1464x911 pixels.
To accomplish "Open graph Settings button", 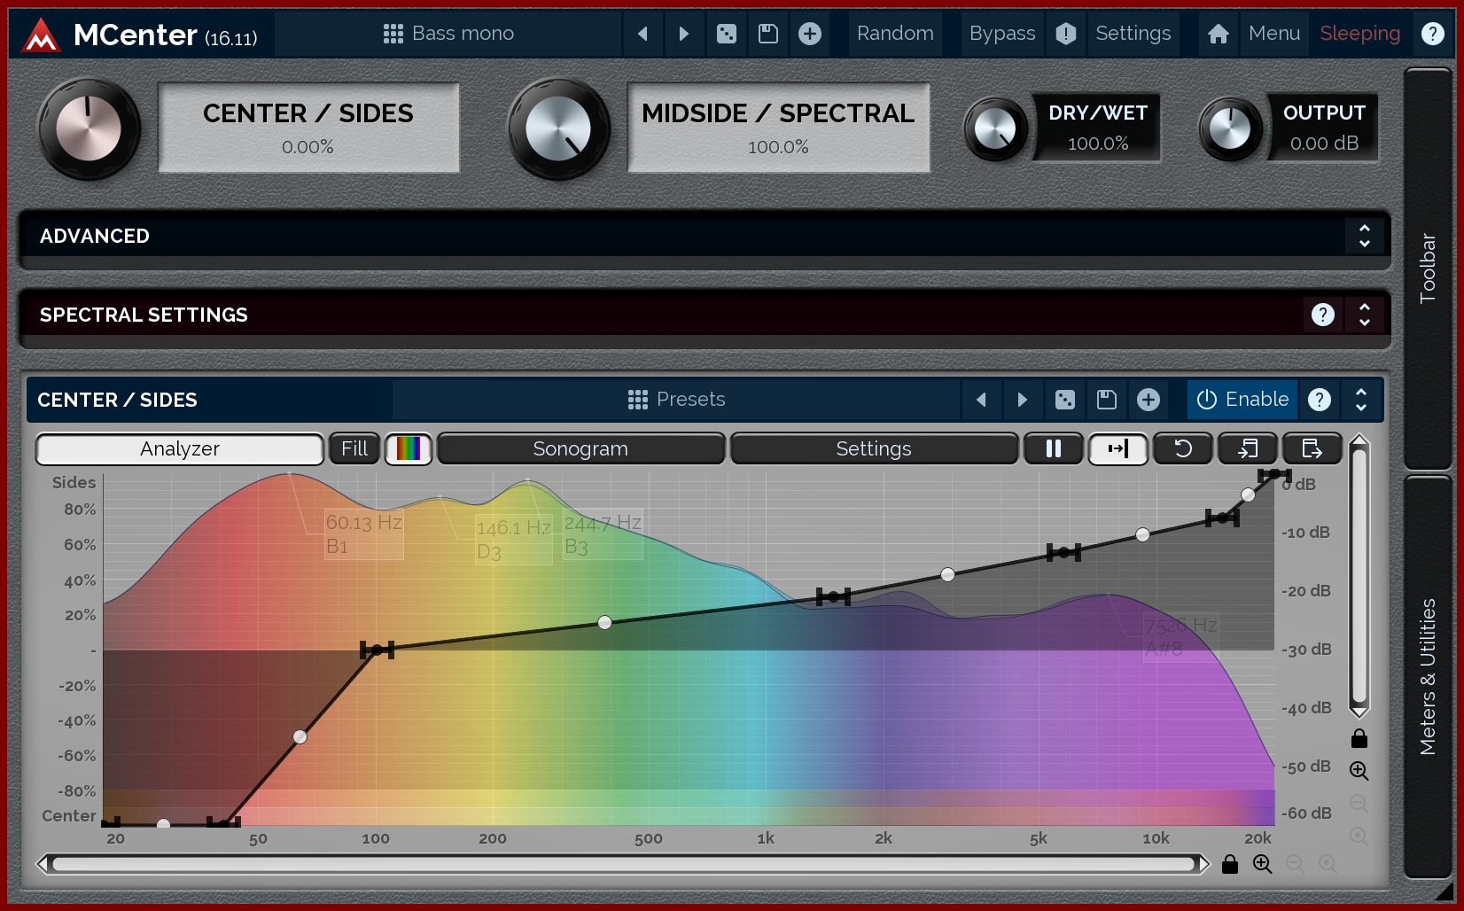I will point(874,448).
